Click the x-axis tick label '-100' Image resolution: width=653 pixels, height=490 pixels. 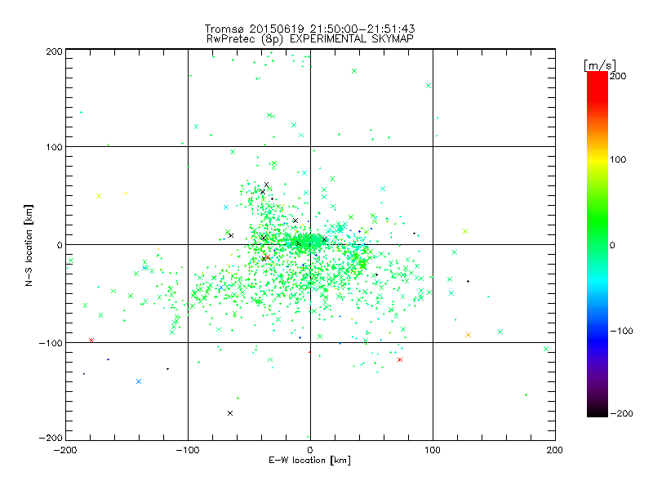coord(188,450)
